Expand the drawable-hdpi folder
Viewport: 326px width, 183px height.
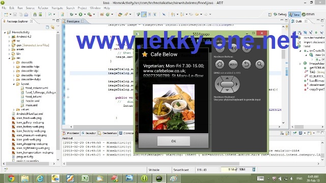click(x=14, y=67)
